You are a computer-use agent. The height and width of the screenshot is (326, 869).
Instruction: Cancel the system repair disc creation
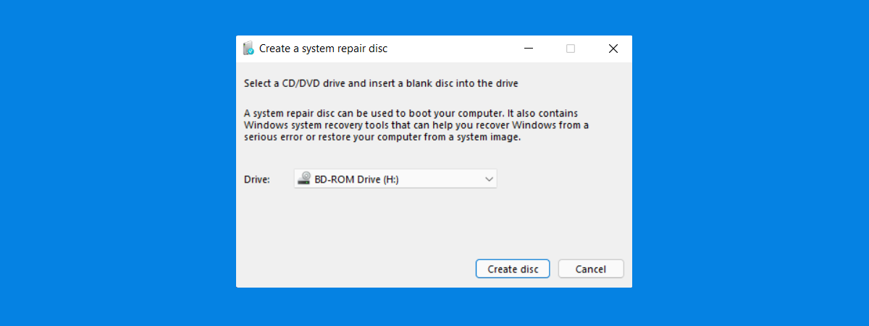click(x=590, y=269)
